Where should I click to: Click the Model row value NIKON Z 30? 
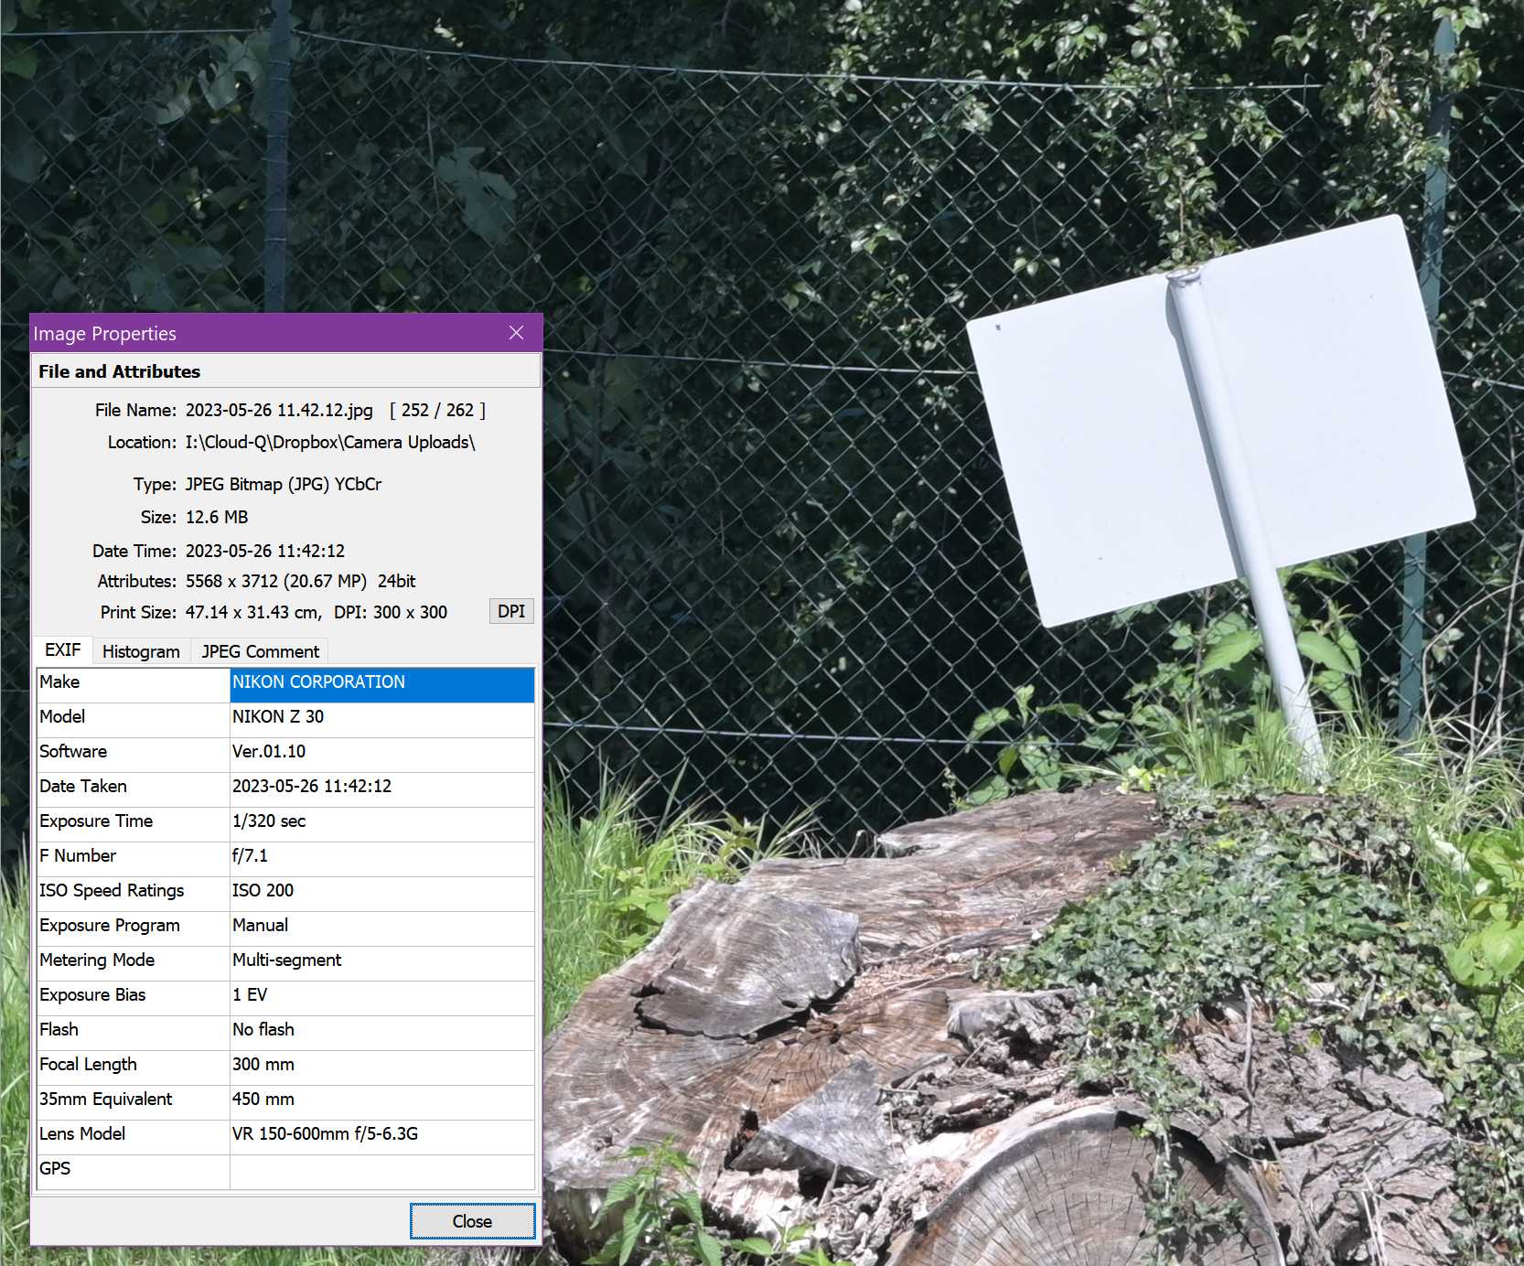381,717
